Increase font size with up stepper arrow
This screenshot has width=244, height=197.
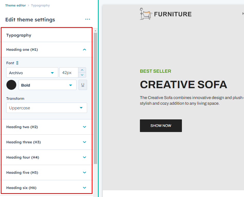click(x=82, y=70)
